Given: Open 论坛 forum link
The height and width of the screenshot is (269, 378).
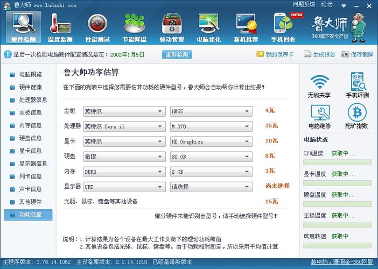Looking at the screenshot, I should click(x=327, y=4).
